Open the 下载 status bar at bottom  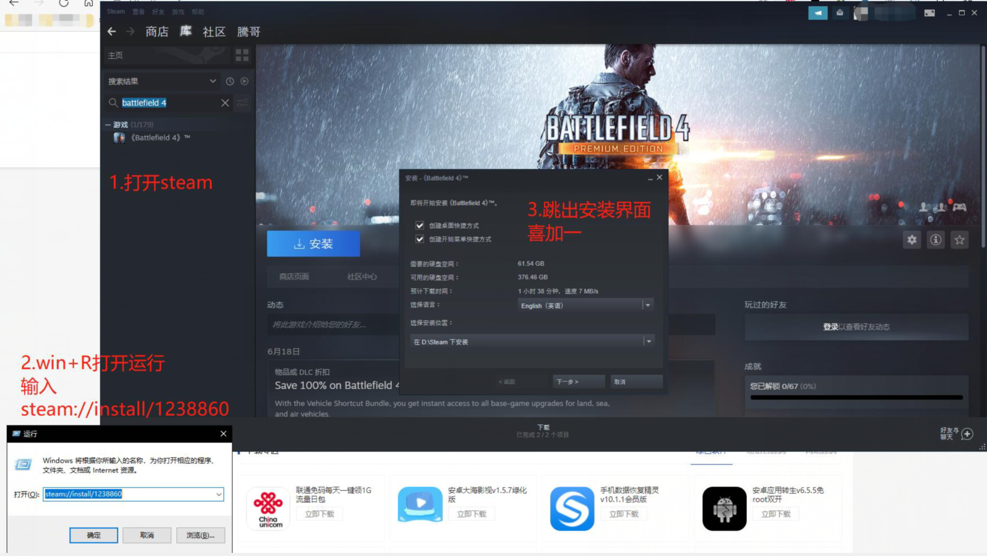pos(543,431)
